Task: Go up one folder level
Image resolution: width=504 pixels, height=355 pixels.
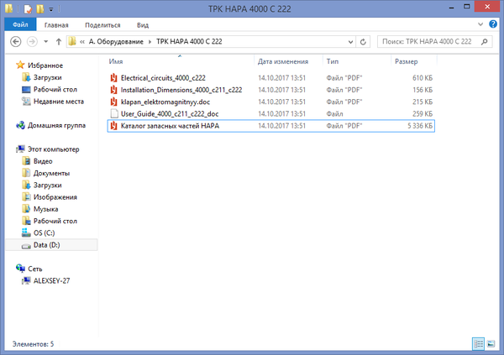Action: 59,42
